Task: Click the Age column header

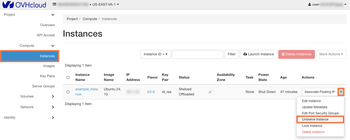Action: (x=283, y=77)
